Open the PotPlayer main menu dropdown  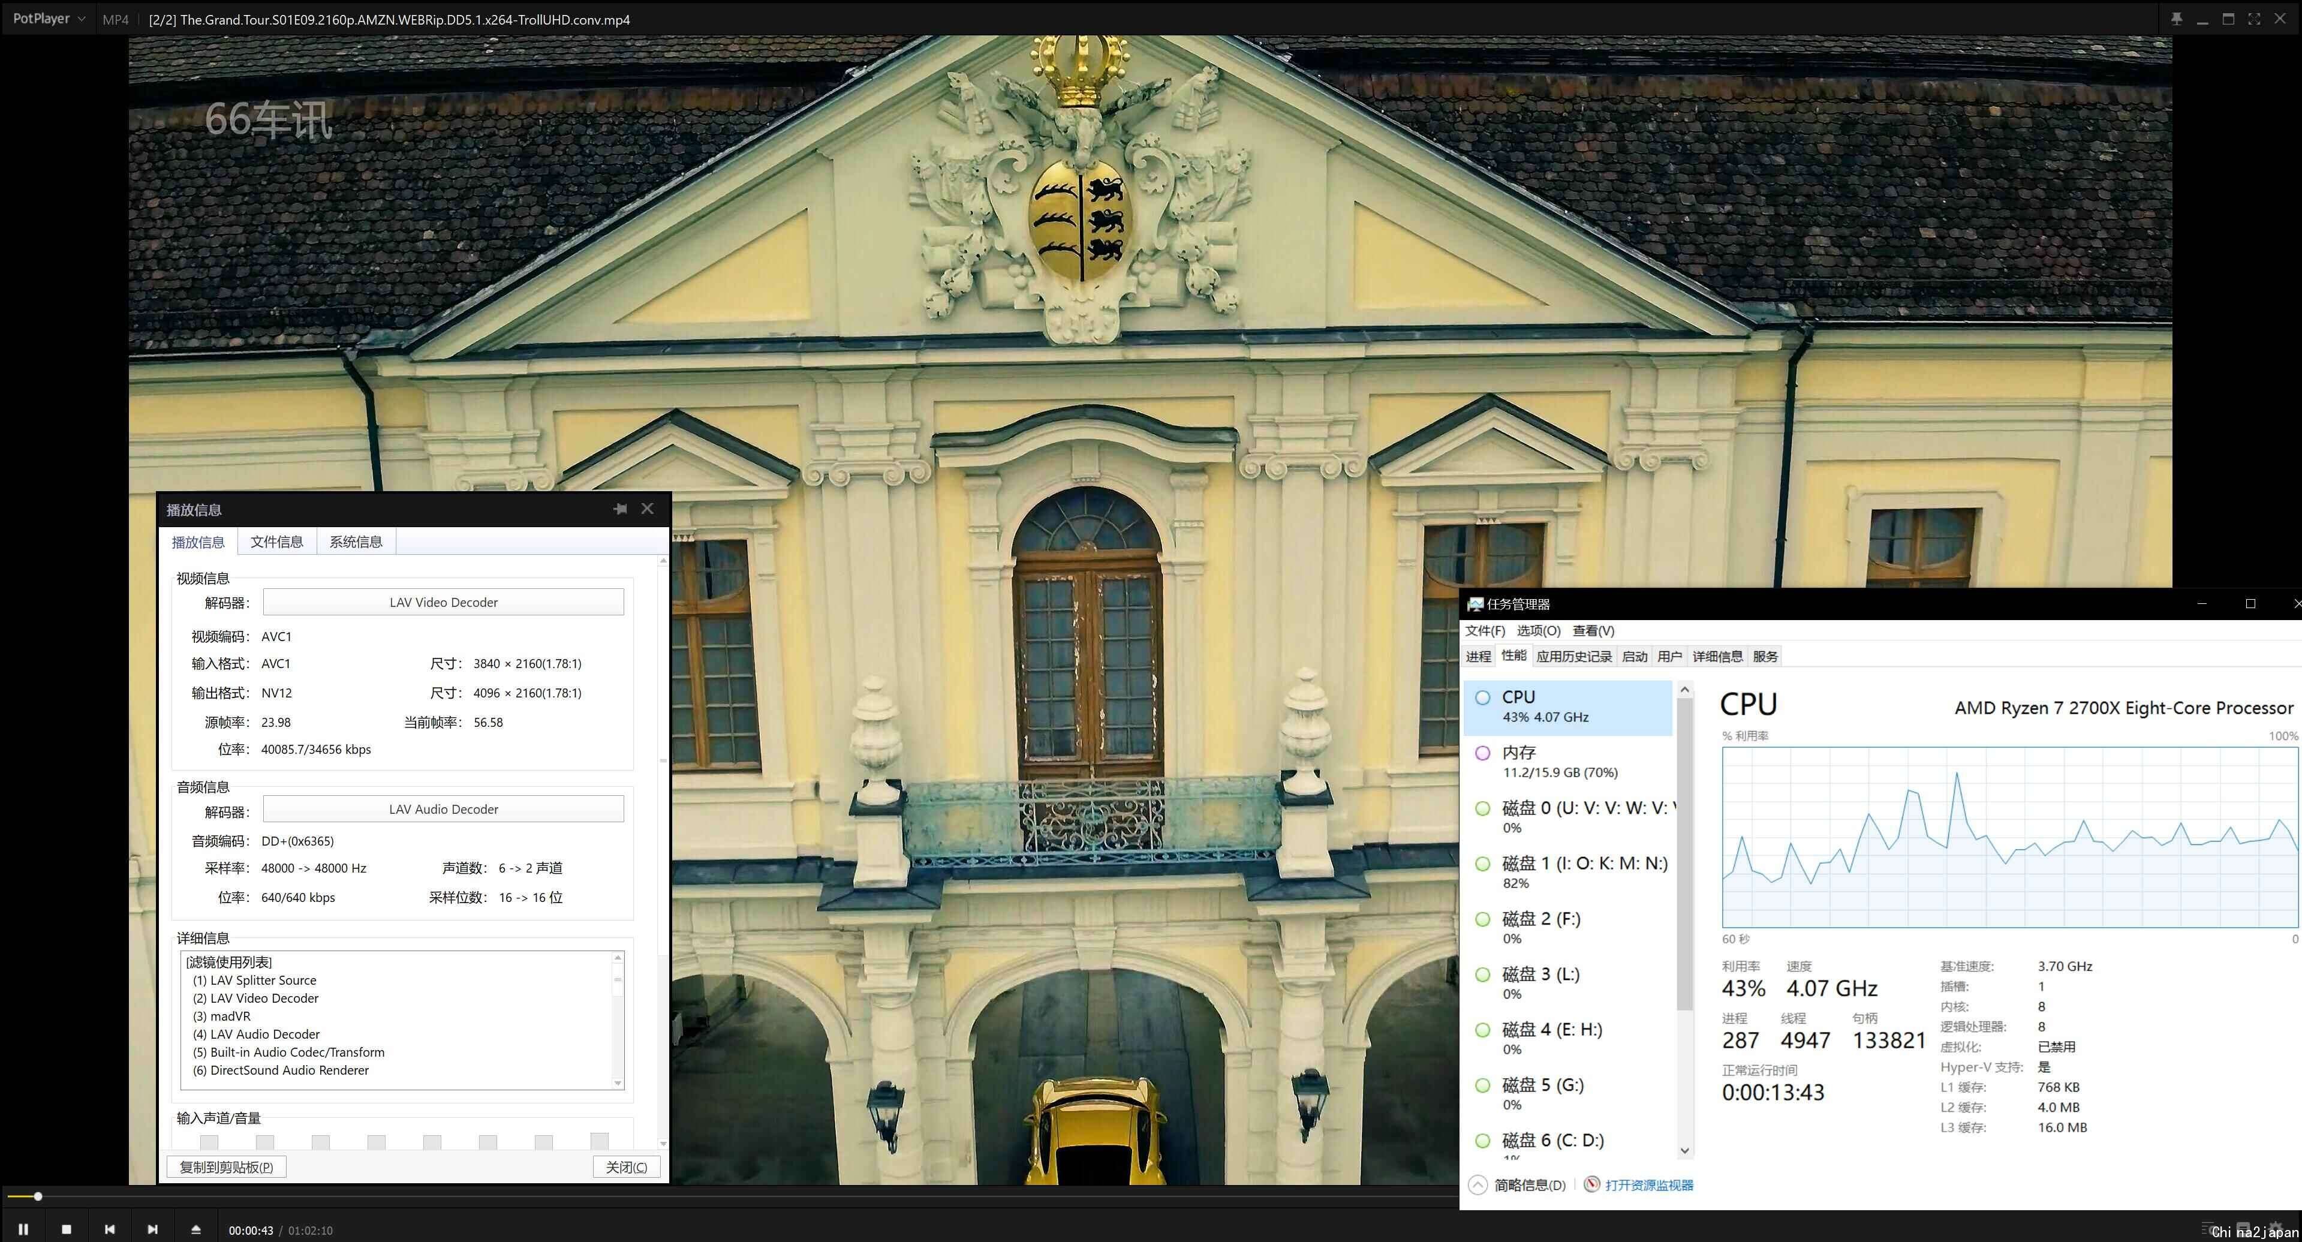click(x=49, y=19)
